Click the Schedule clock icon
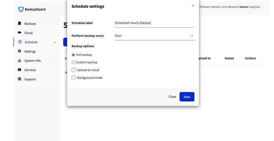 (x=20, y=42)
